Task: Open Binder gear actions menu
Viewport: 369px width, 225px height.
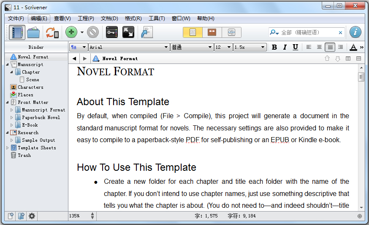Action: pos(32,216)
